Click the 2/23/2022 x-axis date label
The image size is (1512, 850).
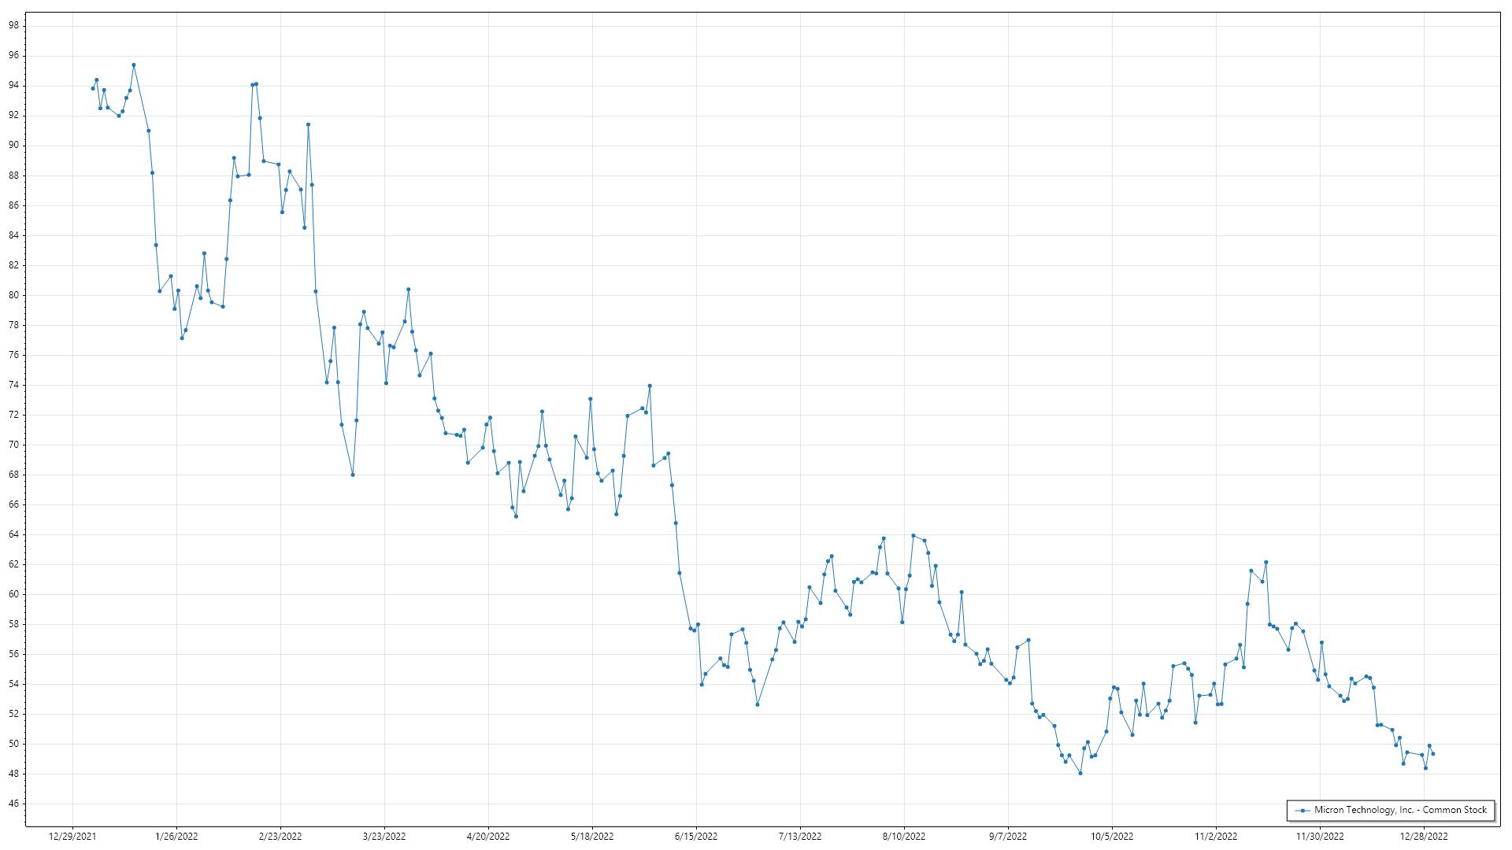(x=280, y=837)
